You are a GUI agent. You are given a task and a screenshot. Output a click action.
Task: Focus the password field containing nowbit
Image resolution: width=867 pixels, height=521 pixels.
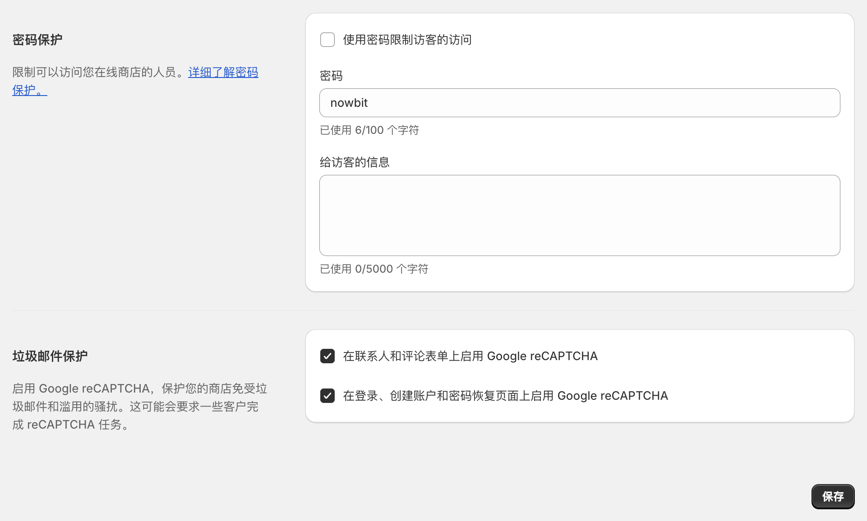(580, 103)
